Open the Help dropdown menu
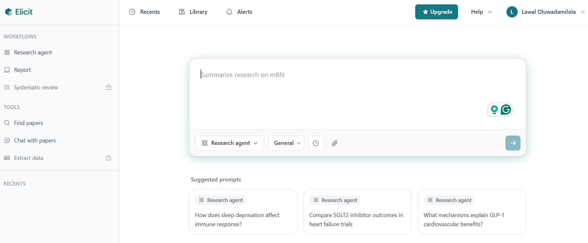 point(481,12)
